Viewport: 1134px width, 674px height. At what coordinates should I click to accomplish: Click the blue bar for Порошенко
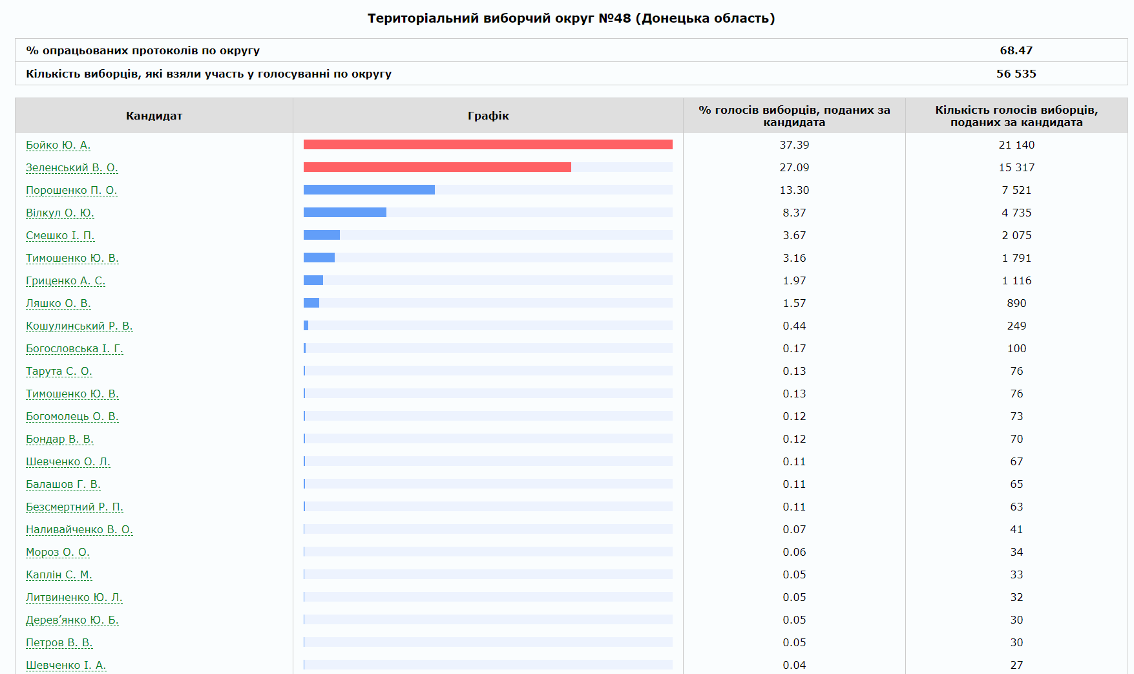point(369,190)
